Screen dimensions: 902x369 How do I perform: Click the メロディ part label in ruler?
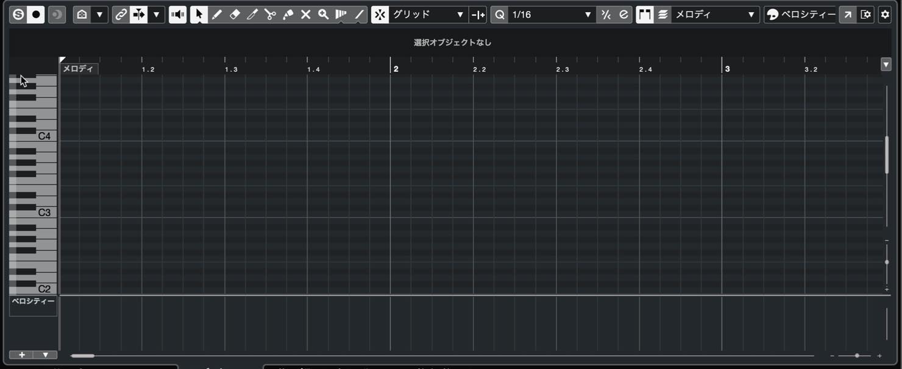(79, 69)
